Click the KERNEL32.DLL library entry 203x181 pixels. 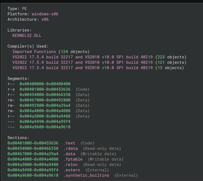pos(27,36)
